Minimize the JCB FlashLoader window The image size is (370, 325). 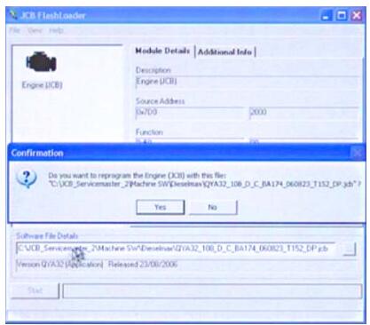coord(326,15)
